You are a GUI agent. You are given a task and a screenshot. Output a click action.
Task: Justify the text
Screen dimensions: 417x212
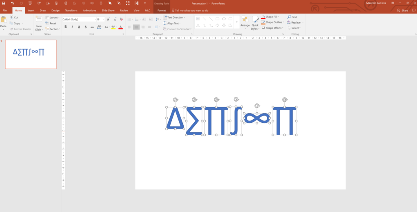150,27
